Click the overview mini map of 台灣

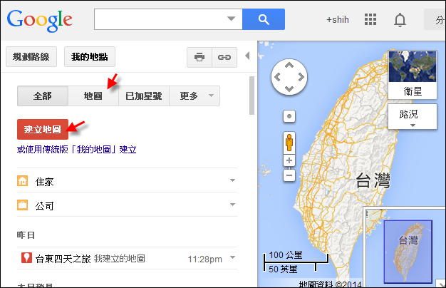[x=408, y=252]
